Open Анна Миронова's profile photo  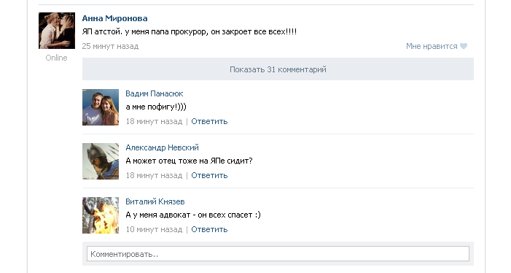point(57,31)
